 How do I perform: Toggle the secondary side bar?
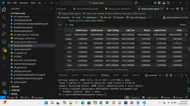coord(168,3)
